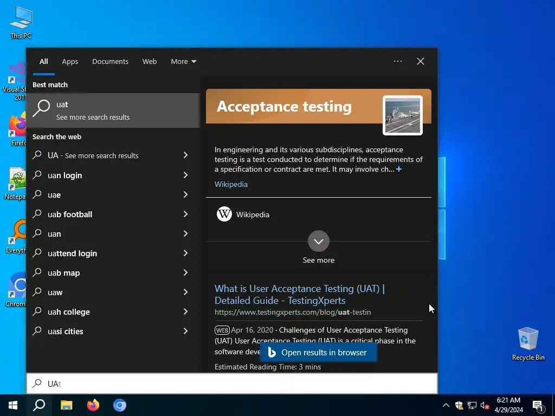Screen dimensions: 555x416
Task: Close the search panel with X
Action: (x=421, y=61)
